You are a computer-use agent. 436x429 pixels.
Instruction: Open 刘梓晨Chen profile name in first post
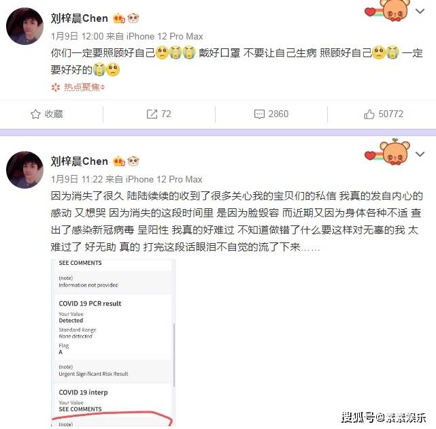click(80, 18)
